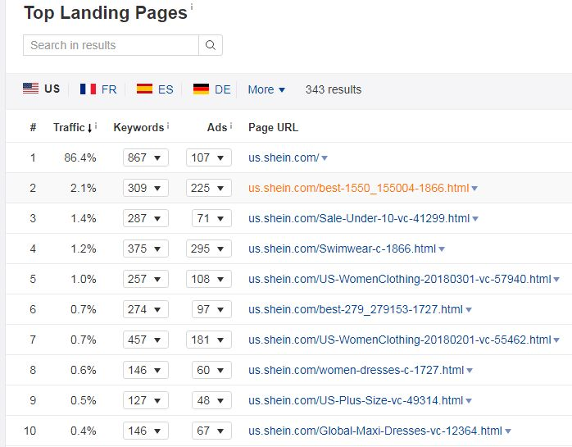Click the info icon beside Keywords header

coord(168,126)
